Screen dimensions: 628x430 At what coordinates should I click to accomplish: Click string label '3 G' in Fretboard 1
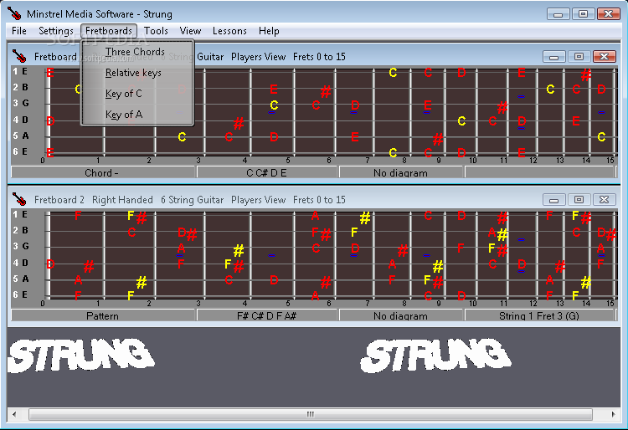(x=20, y=103)
